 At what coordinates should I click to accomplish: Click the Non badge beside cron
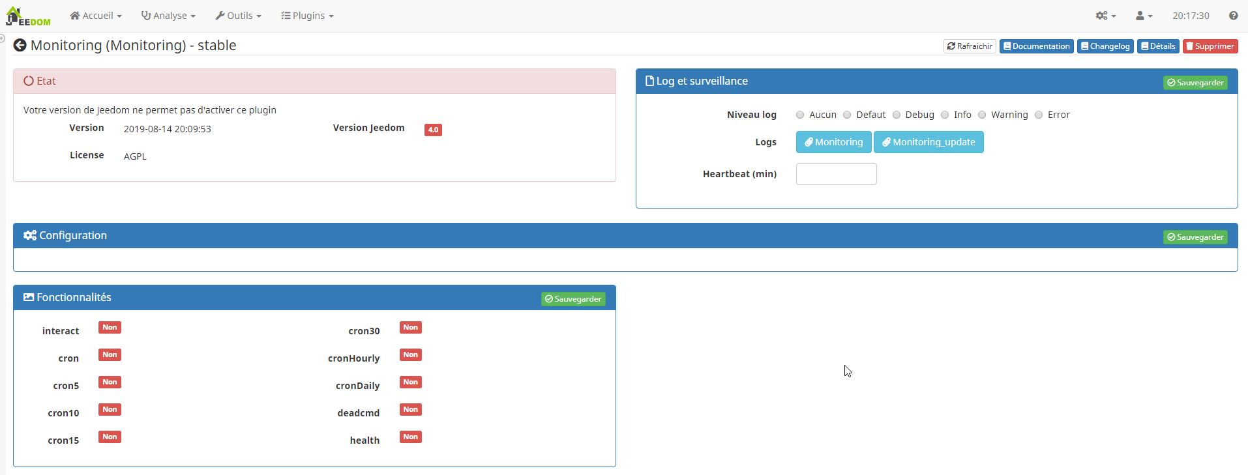click(110, 354)
